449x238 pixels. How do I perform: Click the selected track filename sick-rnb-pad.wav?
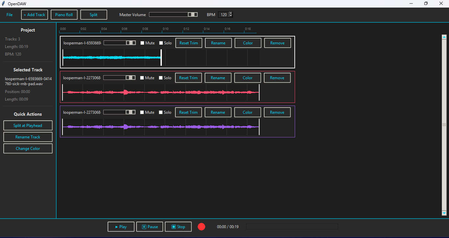[x=28, y=81]
